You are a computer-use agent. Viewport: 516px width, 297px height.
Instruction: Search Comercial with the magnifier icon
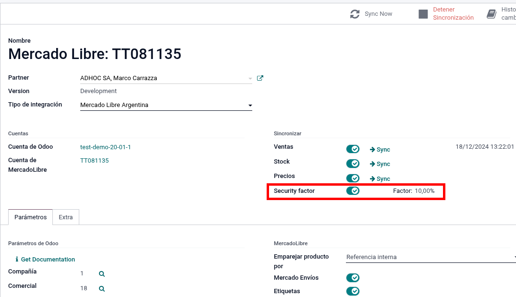tap(102, 288)
